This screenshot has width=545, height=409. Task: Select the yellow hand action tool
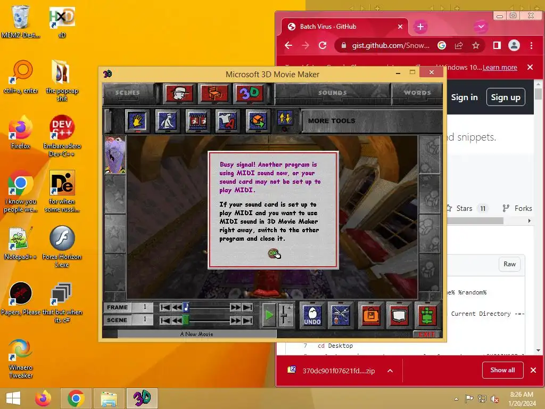137,121
